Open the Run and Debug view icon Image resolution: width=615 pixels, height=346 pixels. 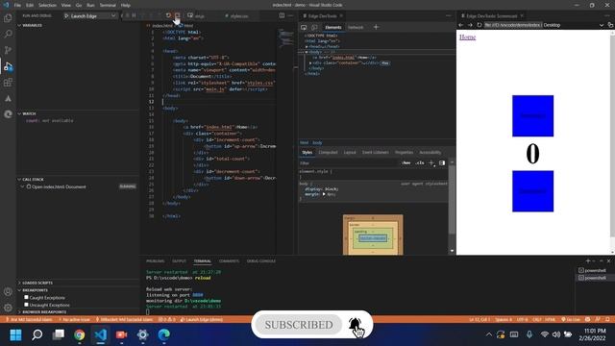click(8, 66)
